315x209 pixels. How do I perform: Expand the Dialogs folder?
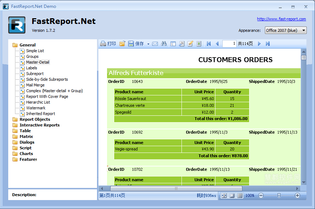click(x=15, y=142)
